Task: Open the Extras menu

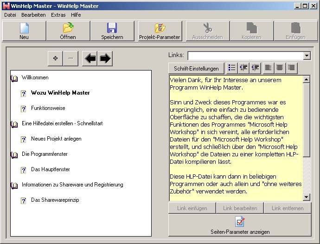Action: [58, 15]
